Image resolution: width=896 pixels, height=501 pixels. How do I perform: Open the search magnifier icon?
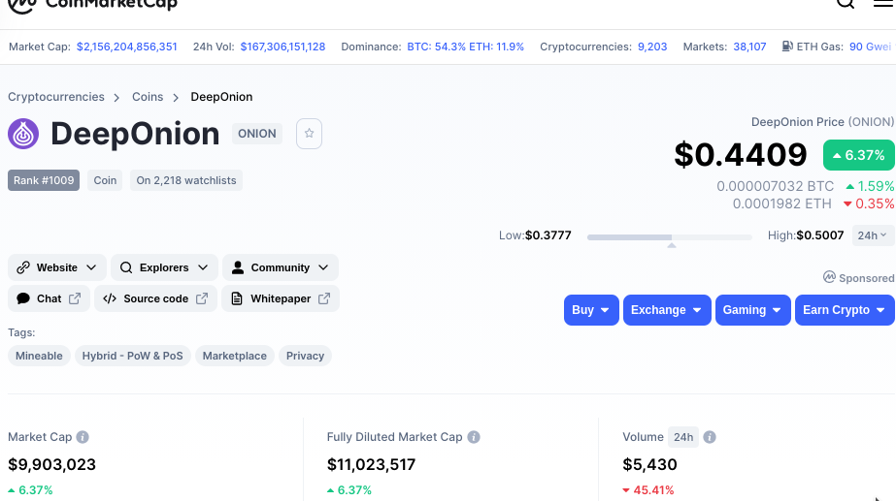[846, 4]
